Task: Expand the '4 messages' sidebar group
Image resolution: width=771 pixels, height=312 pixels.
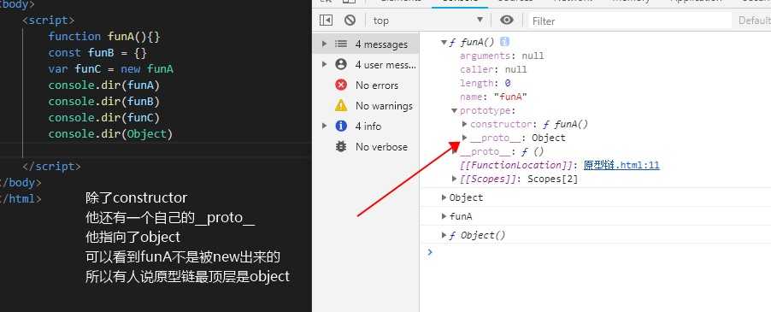Action: coord(324,44)
